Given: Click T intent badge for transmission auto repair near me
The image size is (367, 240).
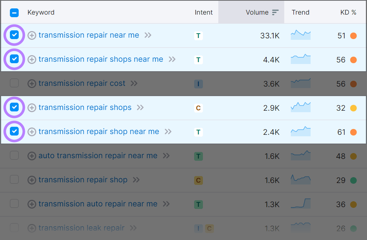Looking at the screenshot, I should click(x=198, y=205).
